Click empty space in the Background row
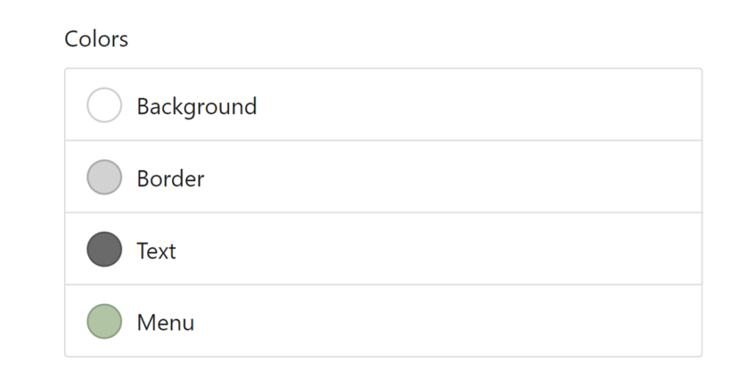This screenshot has height=379, width=753. pyautogui.click(x=478, y=105)
